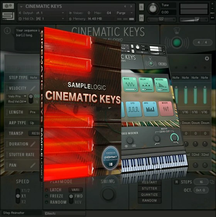The image size is (216, 217).
Task: Click the DELAY effect tile on box art
Action: click(146, 85)
